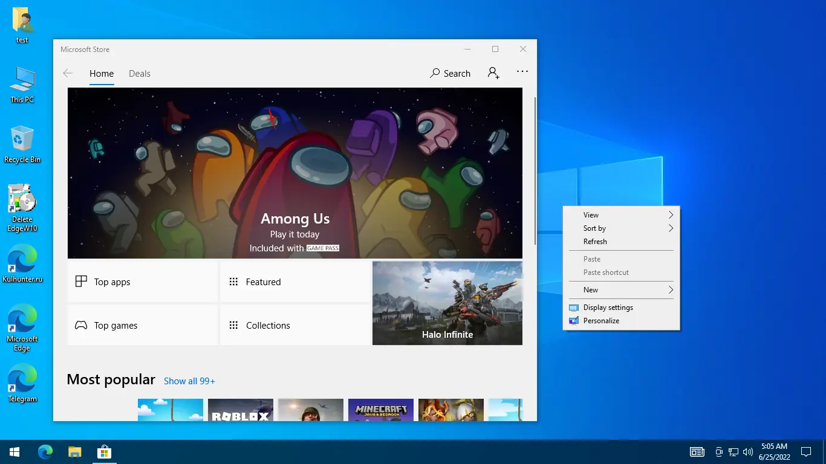Screen dimensions: 826x464
Task: Choose Refresh from the context menu
Action: click(x=621, y=242)
